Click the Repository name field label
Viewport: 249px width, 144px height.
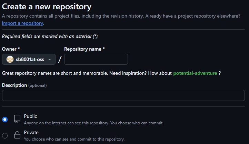(x=84, y=49)
